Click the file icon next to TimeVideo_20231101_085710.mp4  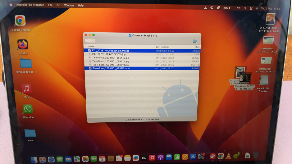click(90, 68)
